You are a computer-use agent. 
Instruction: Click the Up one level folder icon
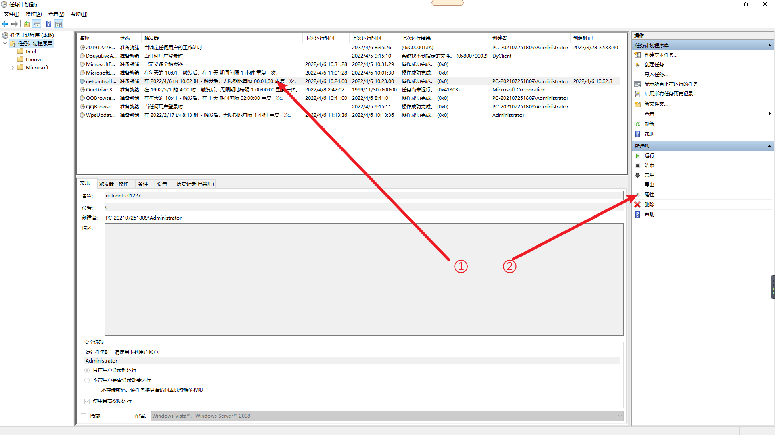coord(27,24)
